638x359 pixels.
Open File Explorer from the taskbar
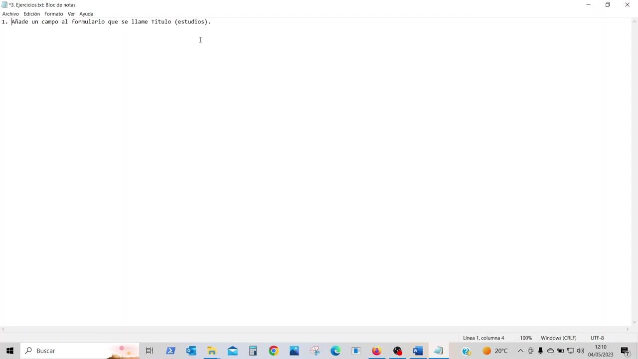click(x=212, y=351)
